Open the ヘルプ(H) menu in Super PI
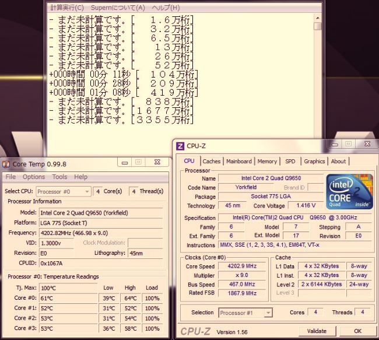The image size is (379, 340). 166,8
